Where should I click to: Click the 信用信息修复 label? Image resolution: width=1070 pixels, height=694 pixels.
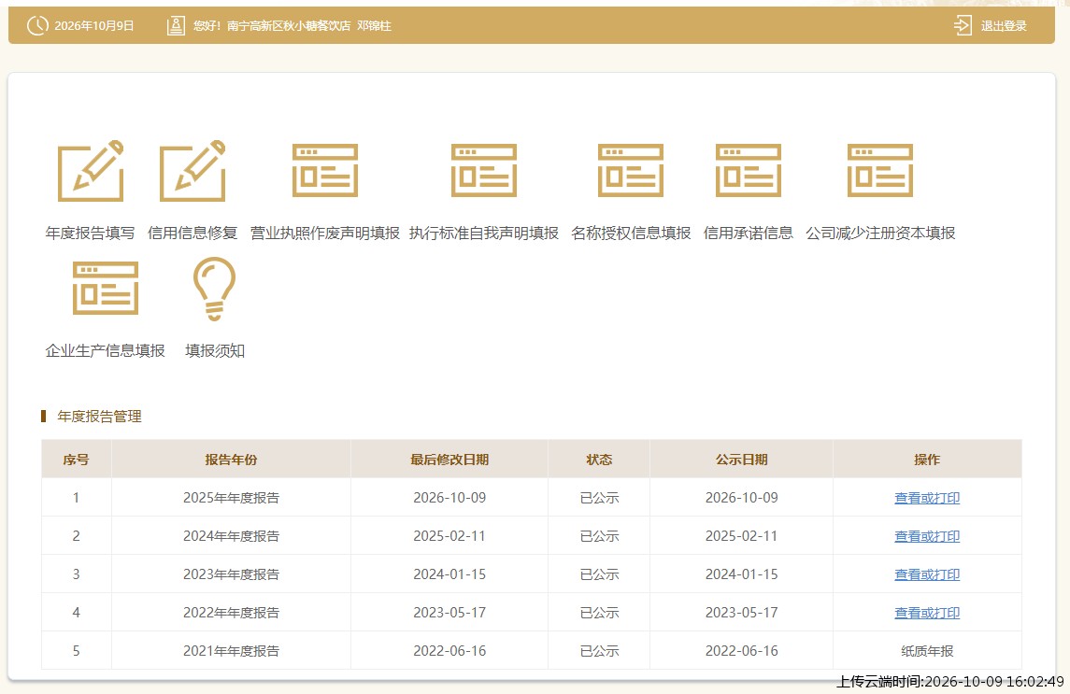[x=193, y=234]
